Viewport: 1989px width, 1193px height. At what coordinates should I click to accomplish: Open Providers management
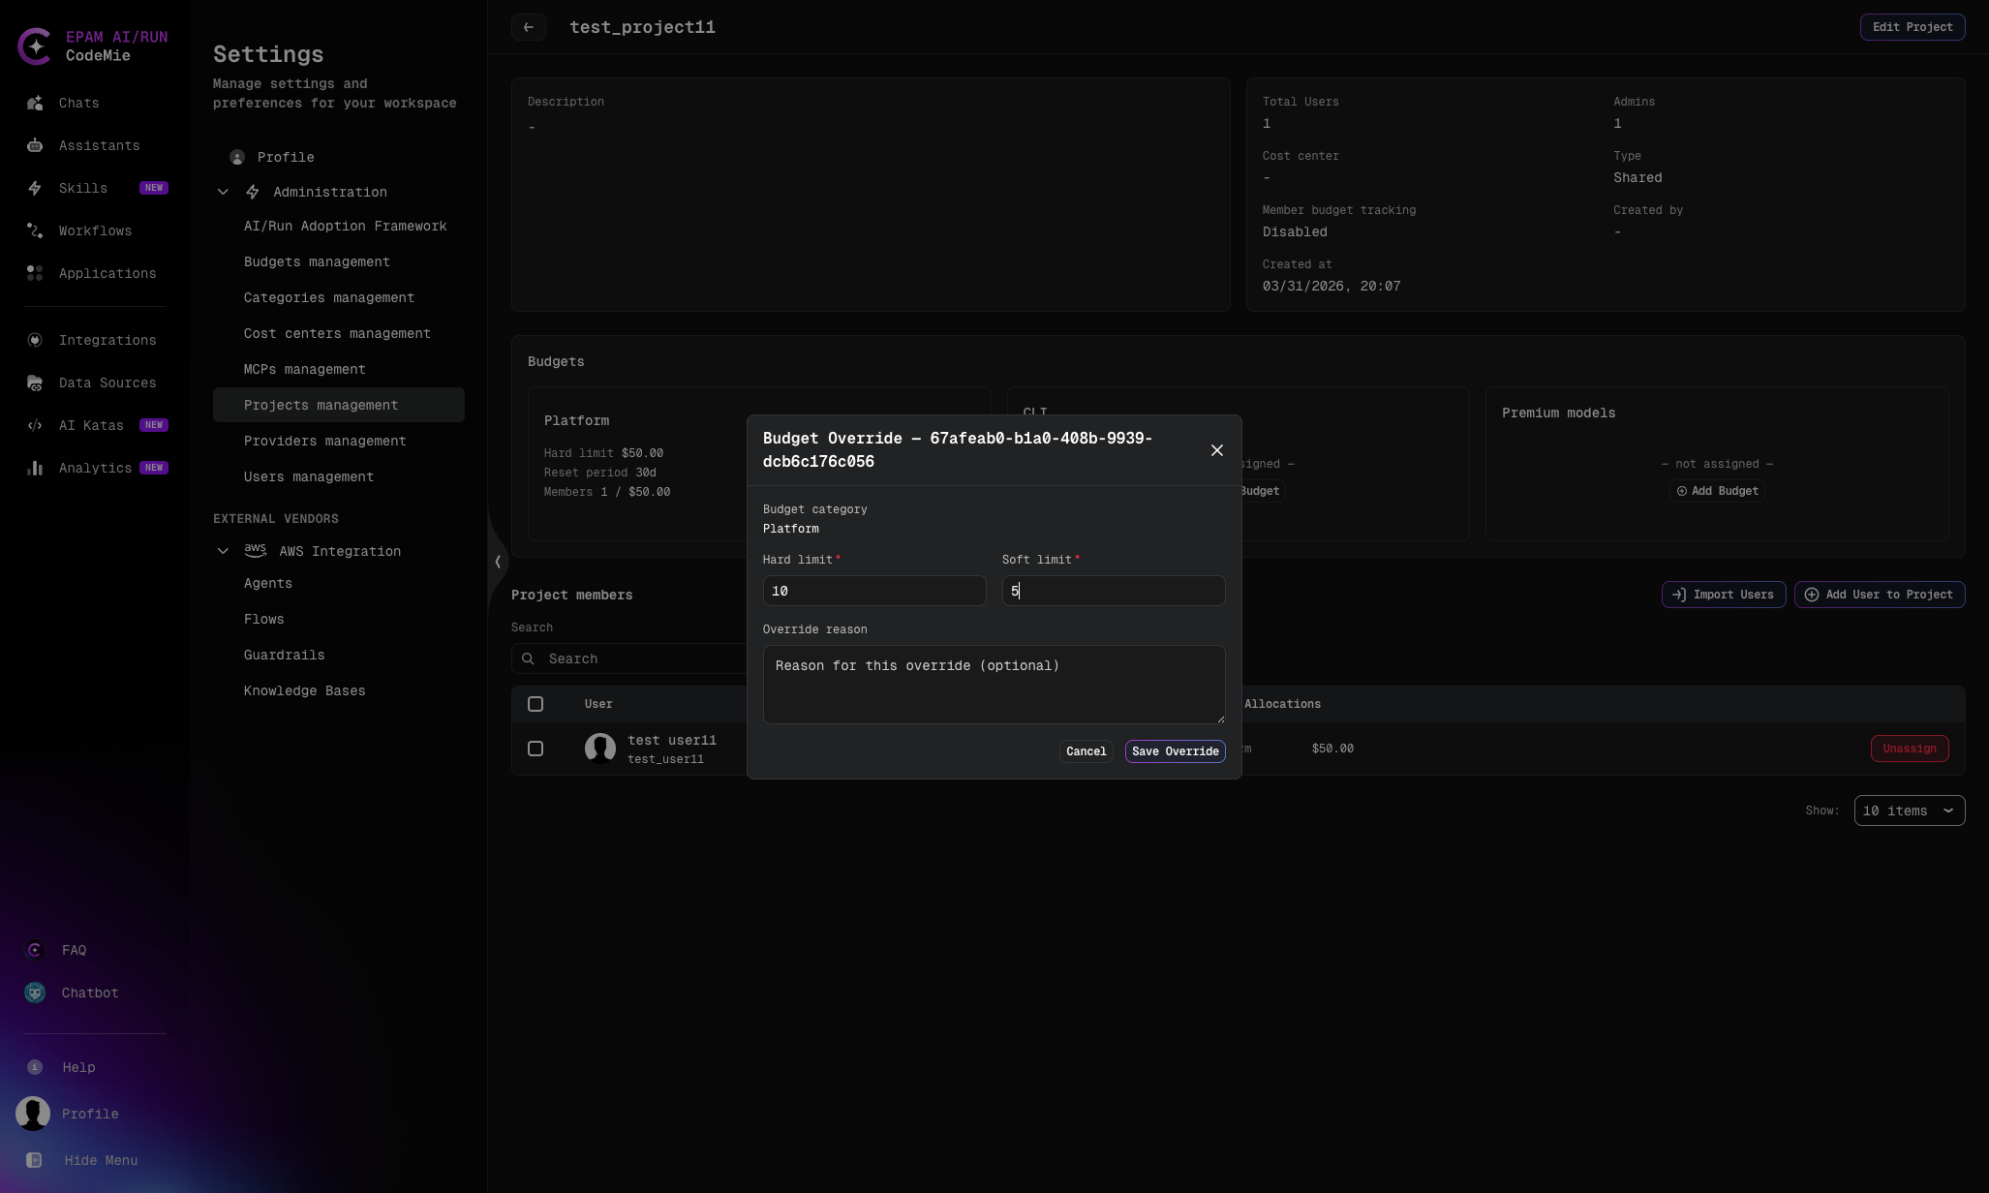[x=324, y=441]
